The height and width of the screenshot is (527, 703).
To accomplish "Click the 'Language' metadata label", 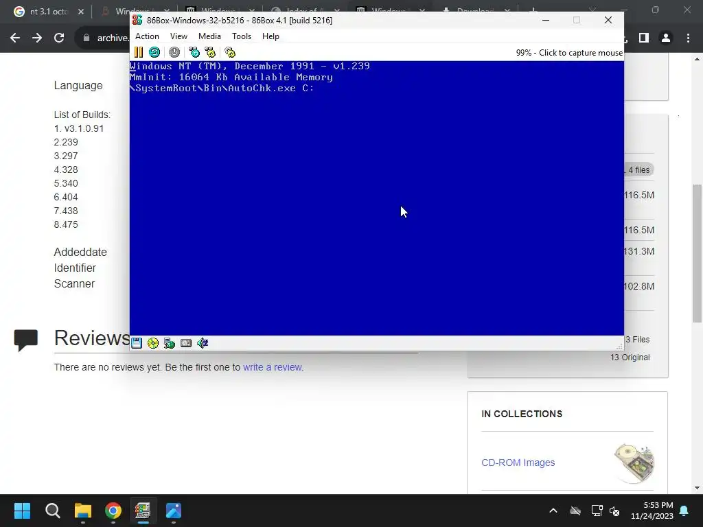I will pyautogui.click(x=78, y=86).
